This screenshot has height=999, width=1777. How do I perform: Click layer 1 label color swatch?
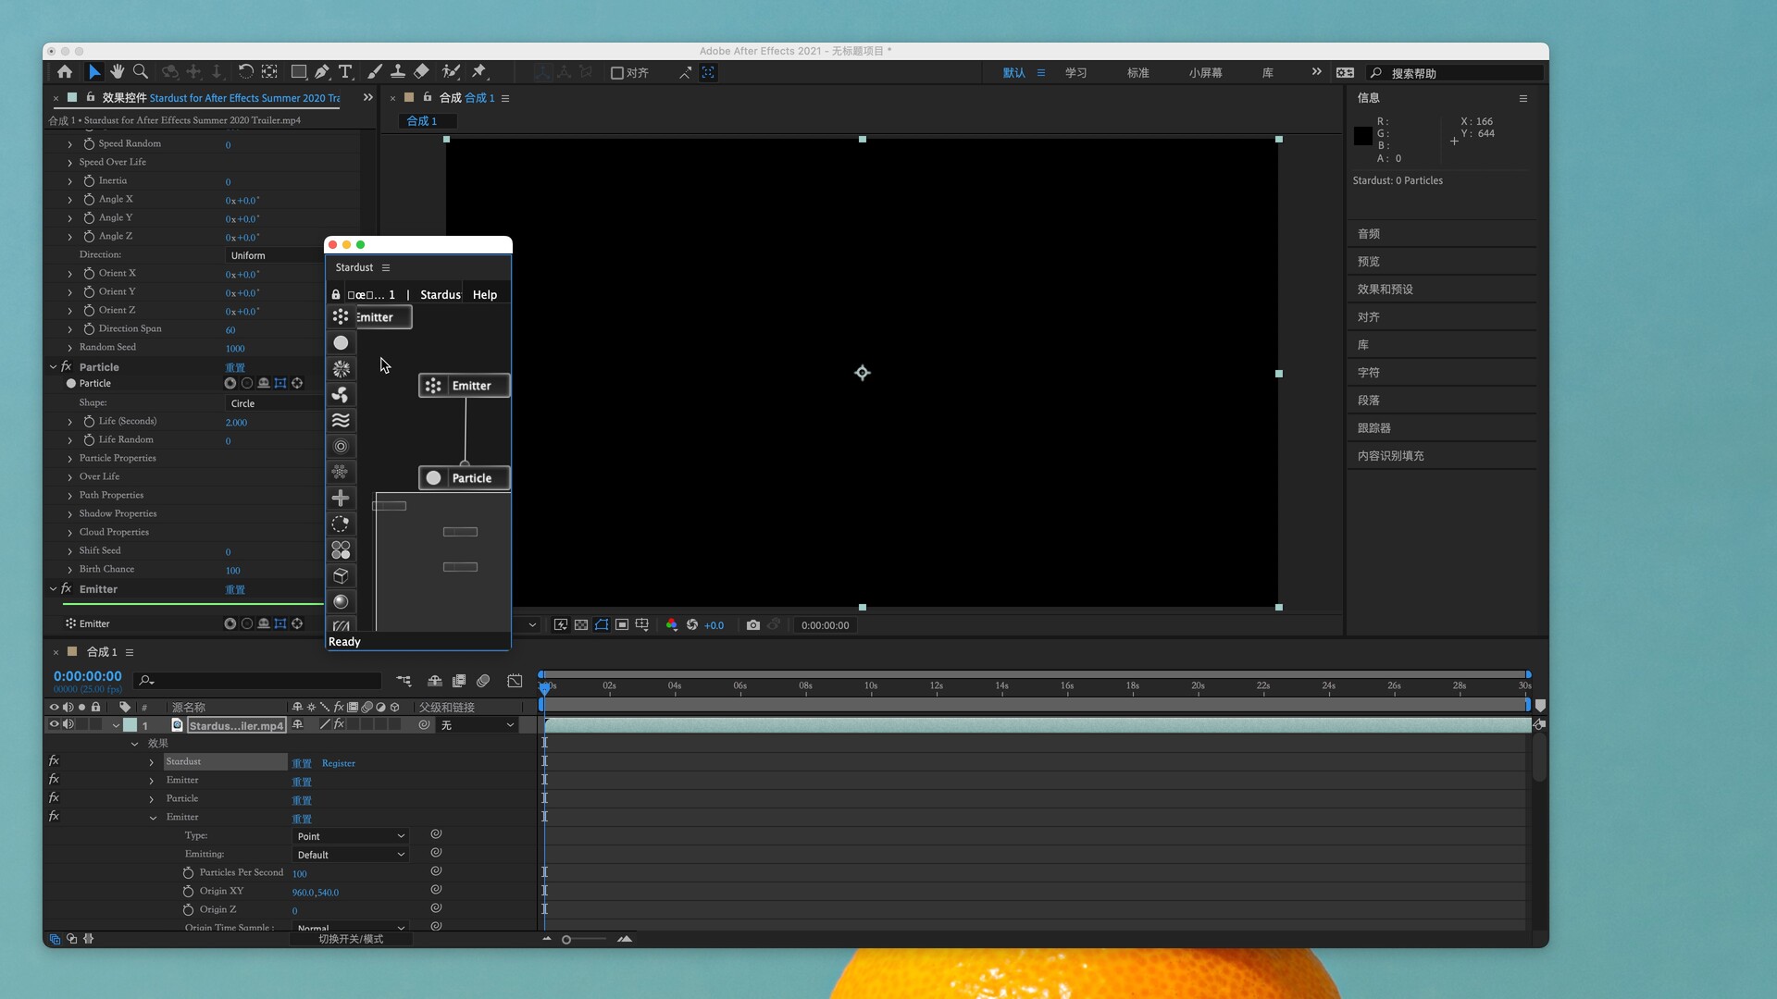point(130,725)
